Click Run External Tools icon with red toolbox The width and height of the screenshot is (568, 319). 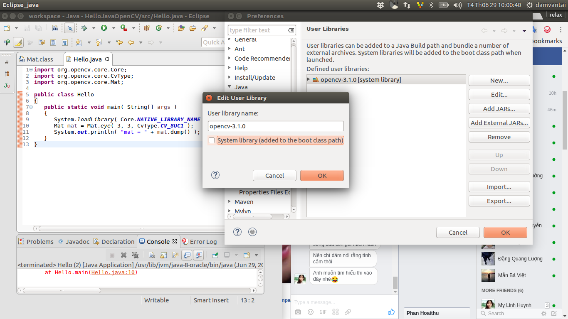[x=124, y=28]
